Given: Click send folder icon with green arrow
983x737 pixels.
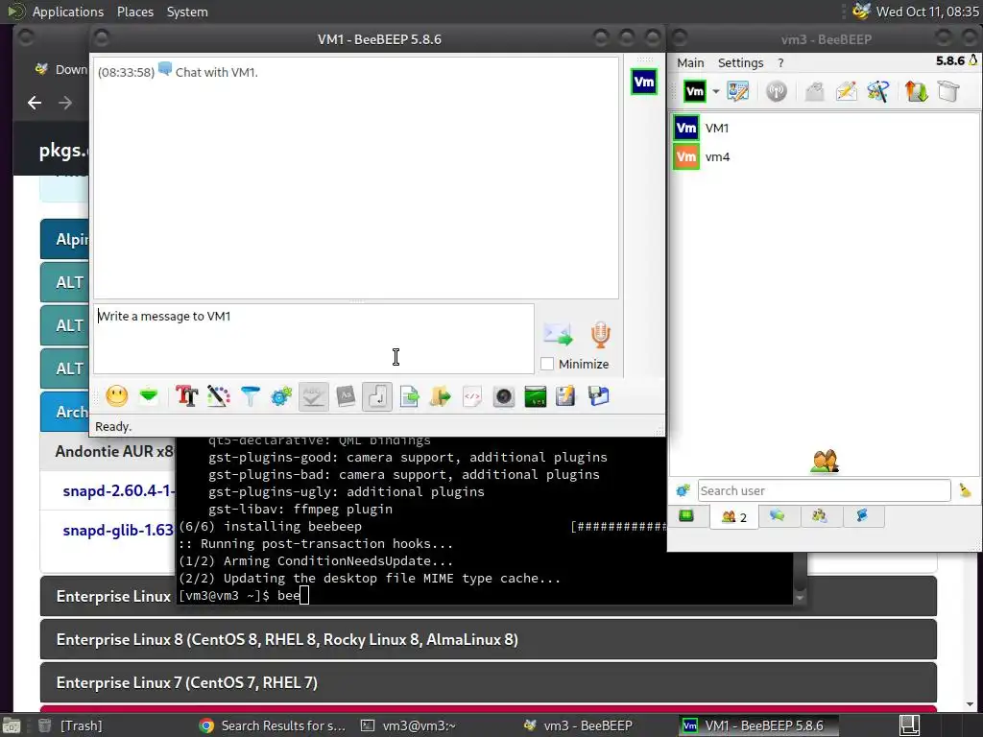Looking at the screenshot, I should tap(440, 396).
